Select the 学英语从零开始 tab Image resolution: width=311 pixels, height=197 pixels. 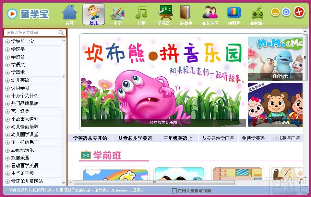90,138
